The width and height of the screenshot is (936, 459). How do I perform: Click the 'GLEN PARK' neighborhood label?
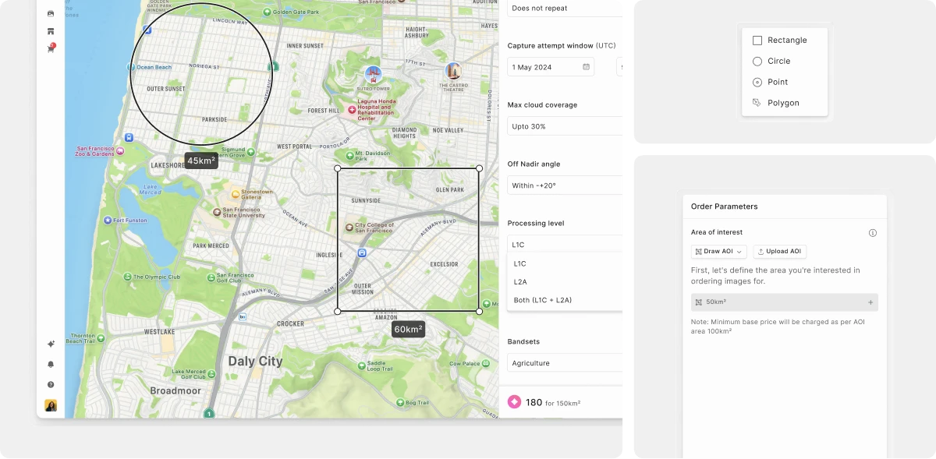coord(450,189)
